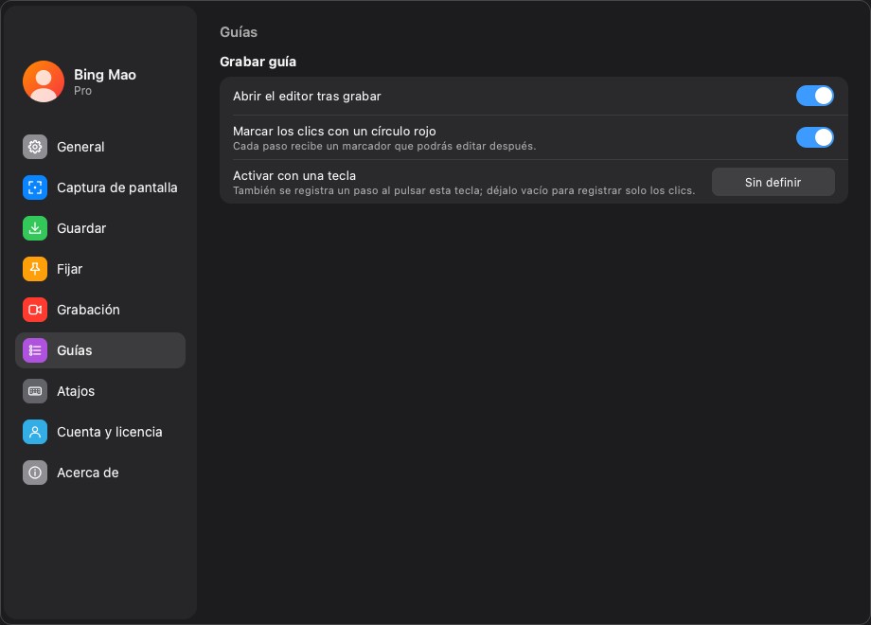
Task: Click the Sin definir hotkey button
Action: 773,182
